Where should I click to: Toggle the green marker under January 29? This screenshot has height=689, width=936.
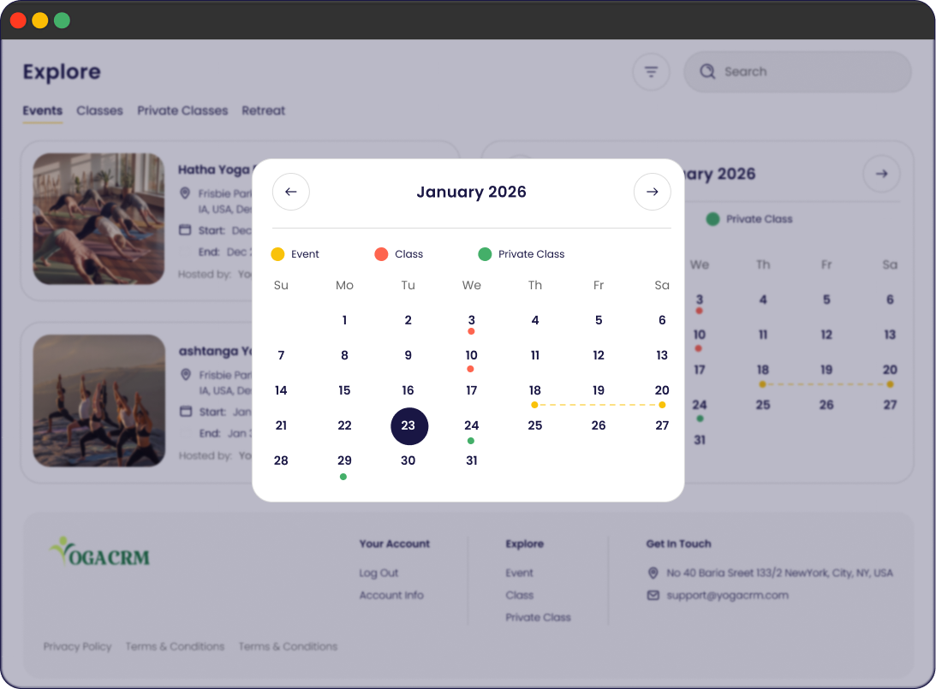pyautogui.click(x=344, y=476)
